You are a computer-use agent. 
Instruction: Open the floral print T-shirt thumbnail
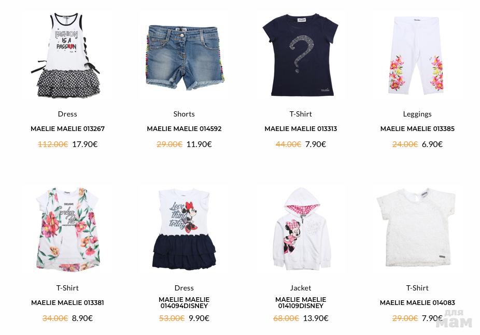tap(67, 229)
